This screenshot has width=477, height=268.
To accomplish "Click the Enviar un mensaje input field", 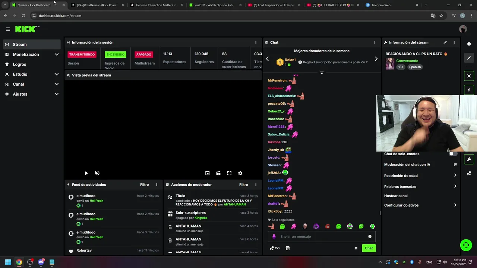I will point(322,236).
